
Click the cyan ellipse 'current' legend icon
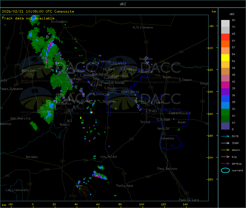(x=225, y=170)
